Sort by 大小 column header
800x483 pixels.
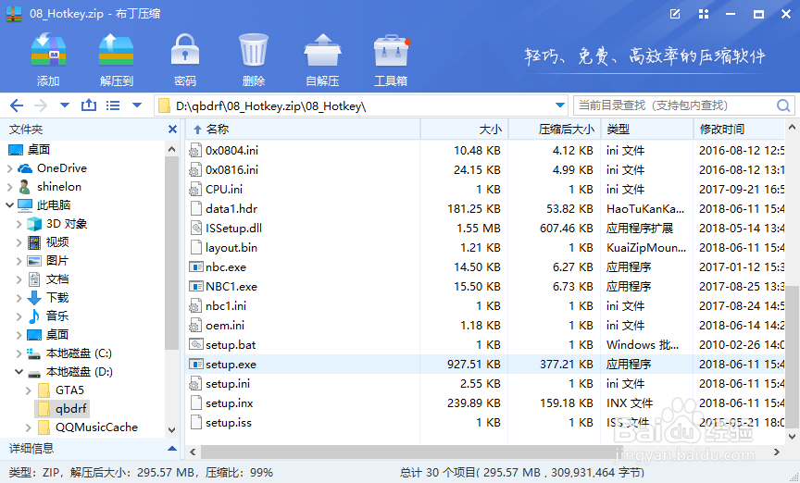(x=464, y=130)
